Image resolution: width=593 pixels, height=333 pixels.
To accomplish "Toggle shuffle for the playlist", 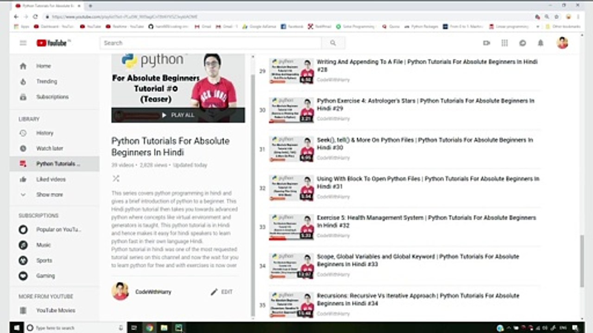I will coord(116,179).
